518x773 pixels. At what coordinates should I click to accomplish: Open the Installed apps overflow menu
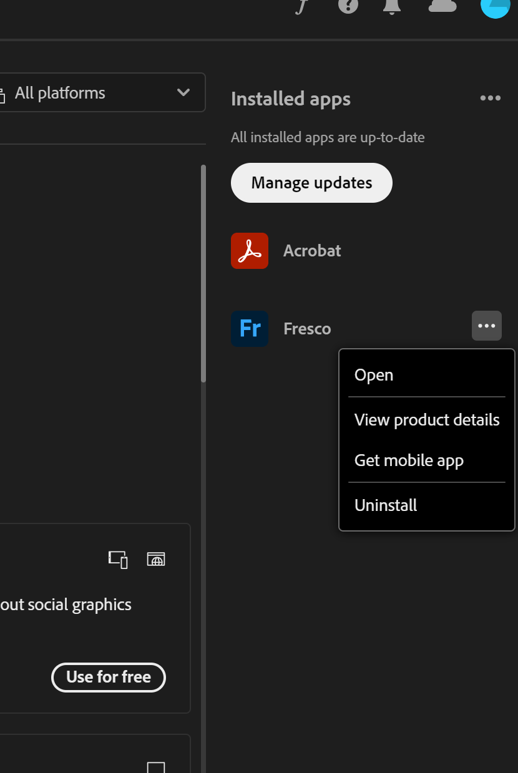coord(490,97)
